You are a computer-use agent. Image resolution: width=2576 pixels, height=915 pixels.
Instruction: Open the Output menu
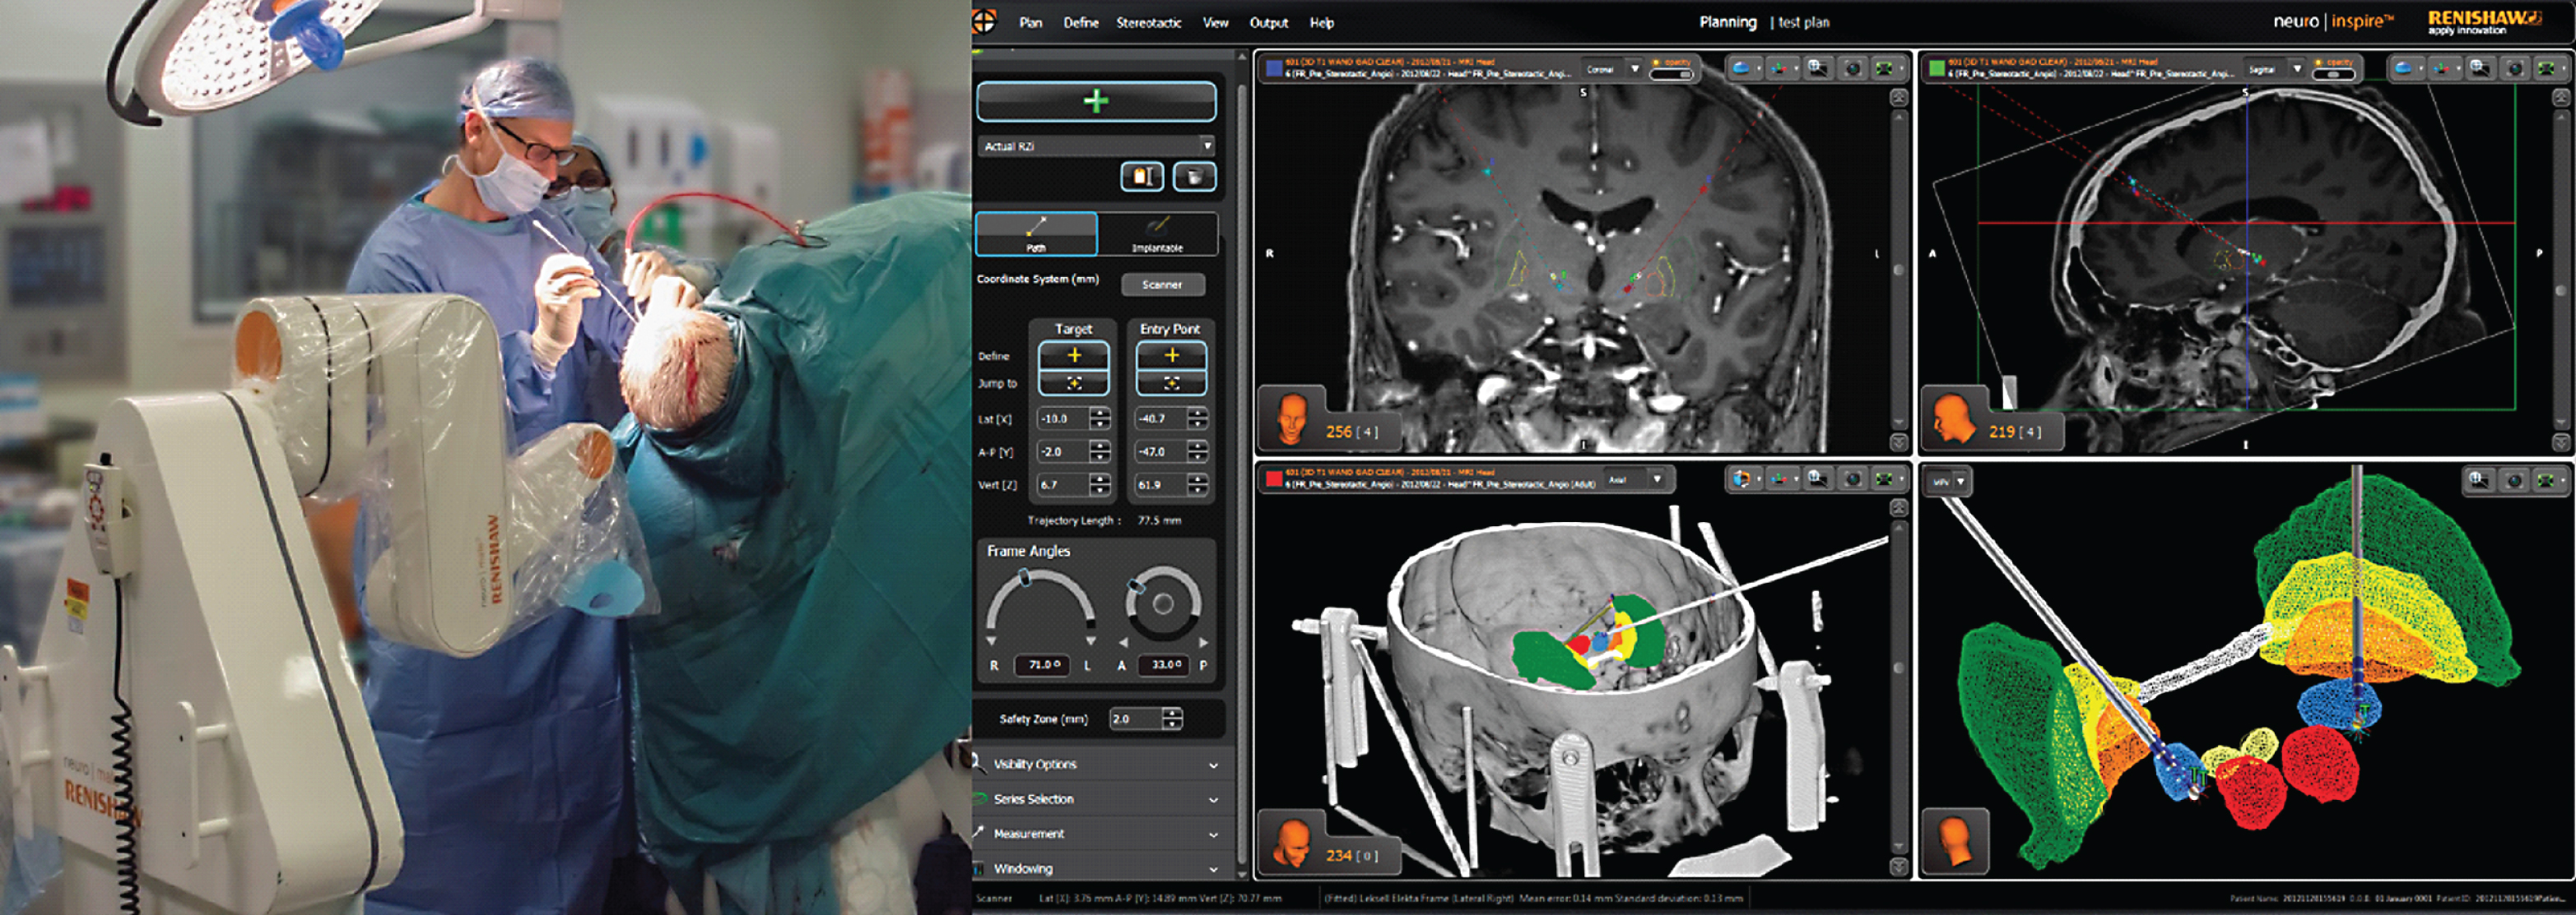1268,22
